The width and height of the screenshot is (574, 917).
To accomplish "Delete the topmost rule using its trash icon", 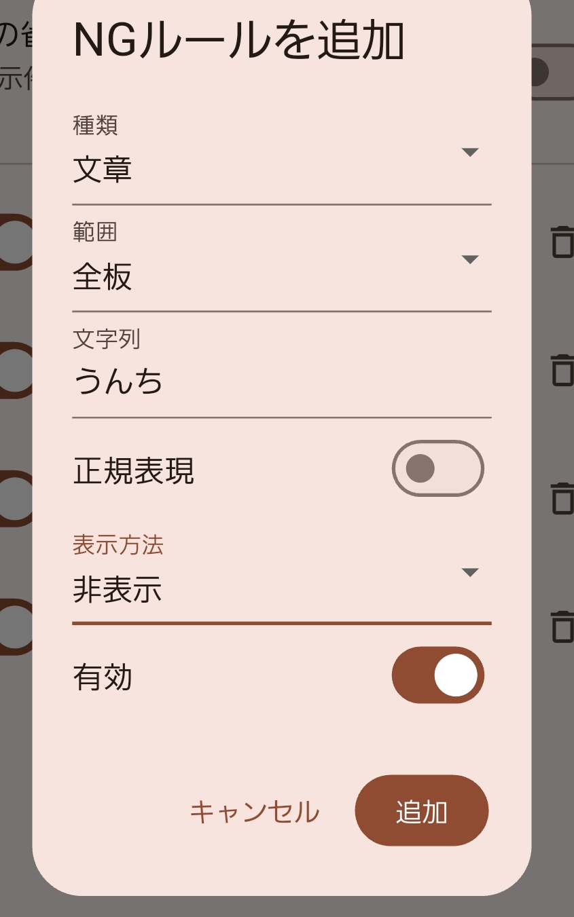I will click(562, 242).
